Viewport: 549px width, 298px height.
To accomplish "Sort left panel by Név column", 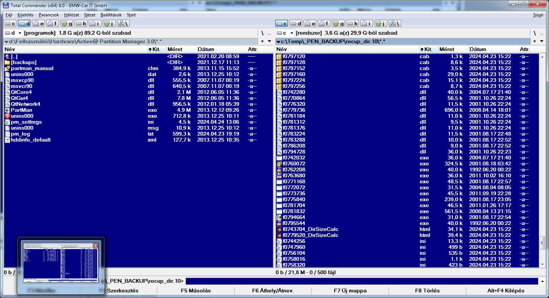I will tap(75, 49).
